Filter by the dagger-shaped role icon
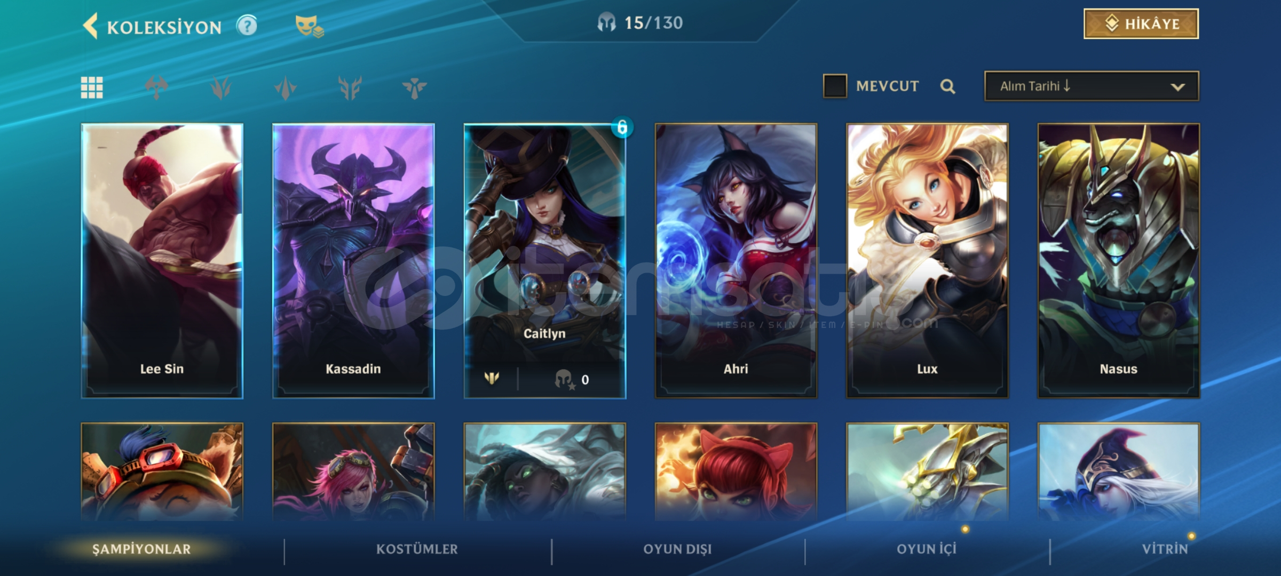The width and height of the screenshot is (1281, 576). pos(286,87)
